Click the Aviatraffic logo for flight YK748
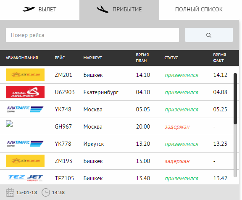Image resolution: width=242 pixels, height=200 pixels. (25, 109)
